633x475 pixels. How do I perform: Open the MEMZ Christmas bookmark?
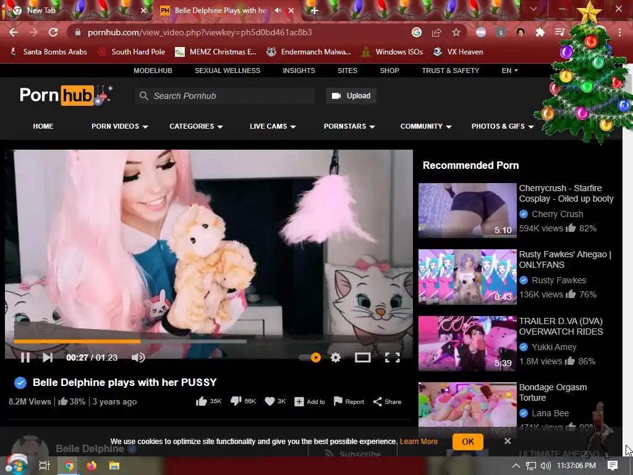click(x=216, y=52)
